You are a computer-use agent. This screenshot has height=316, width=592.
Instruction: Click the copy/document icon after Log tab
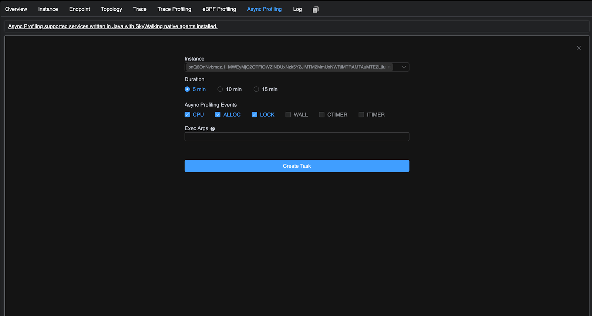[x=315, y=10]
